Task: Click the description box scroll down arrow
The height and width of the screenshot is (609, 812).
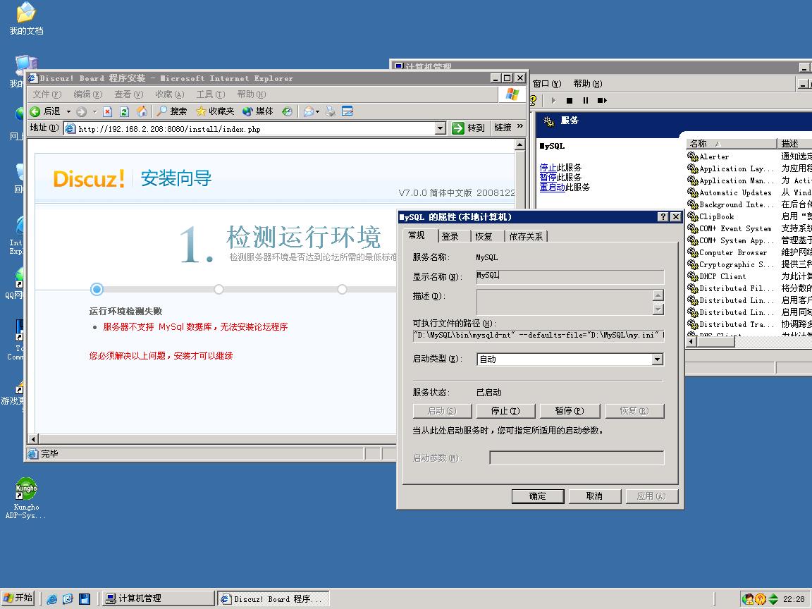Action: coord(658,309)
